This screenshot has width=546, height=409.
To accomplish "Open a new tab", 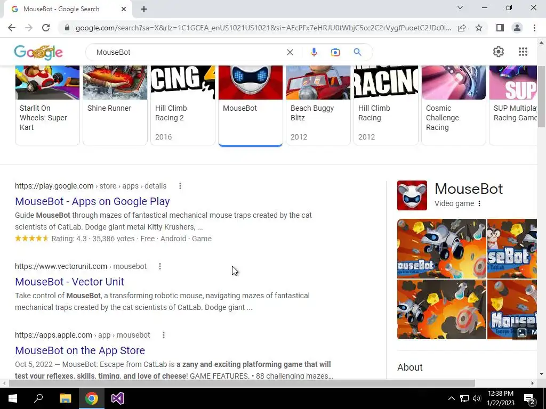I will [144, 9].
